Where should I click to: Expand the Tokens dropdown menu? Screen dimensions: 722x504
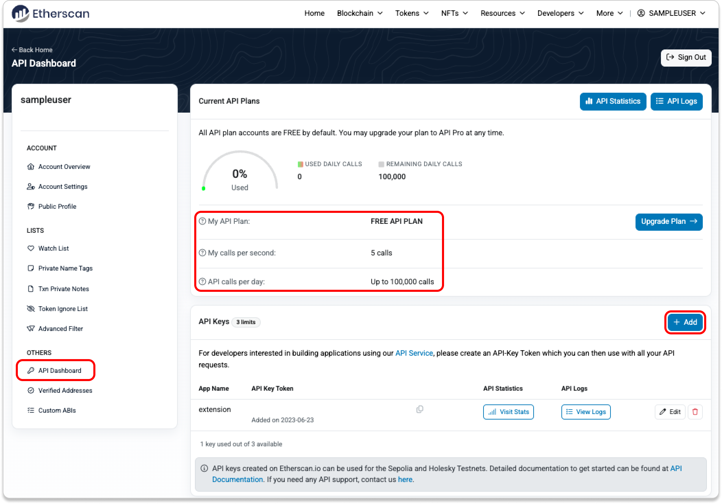point(411,13)
